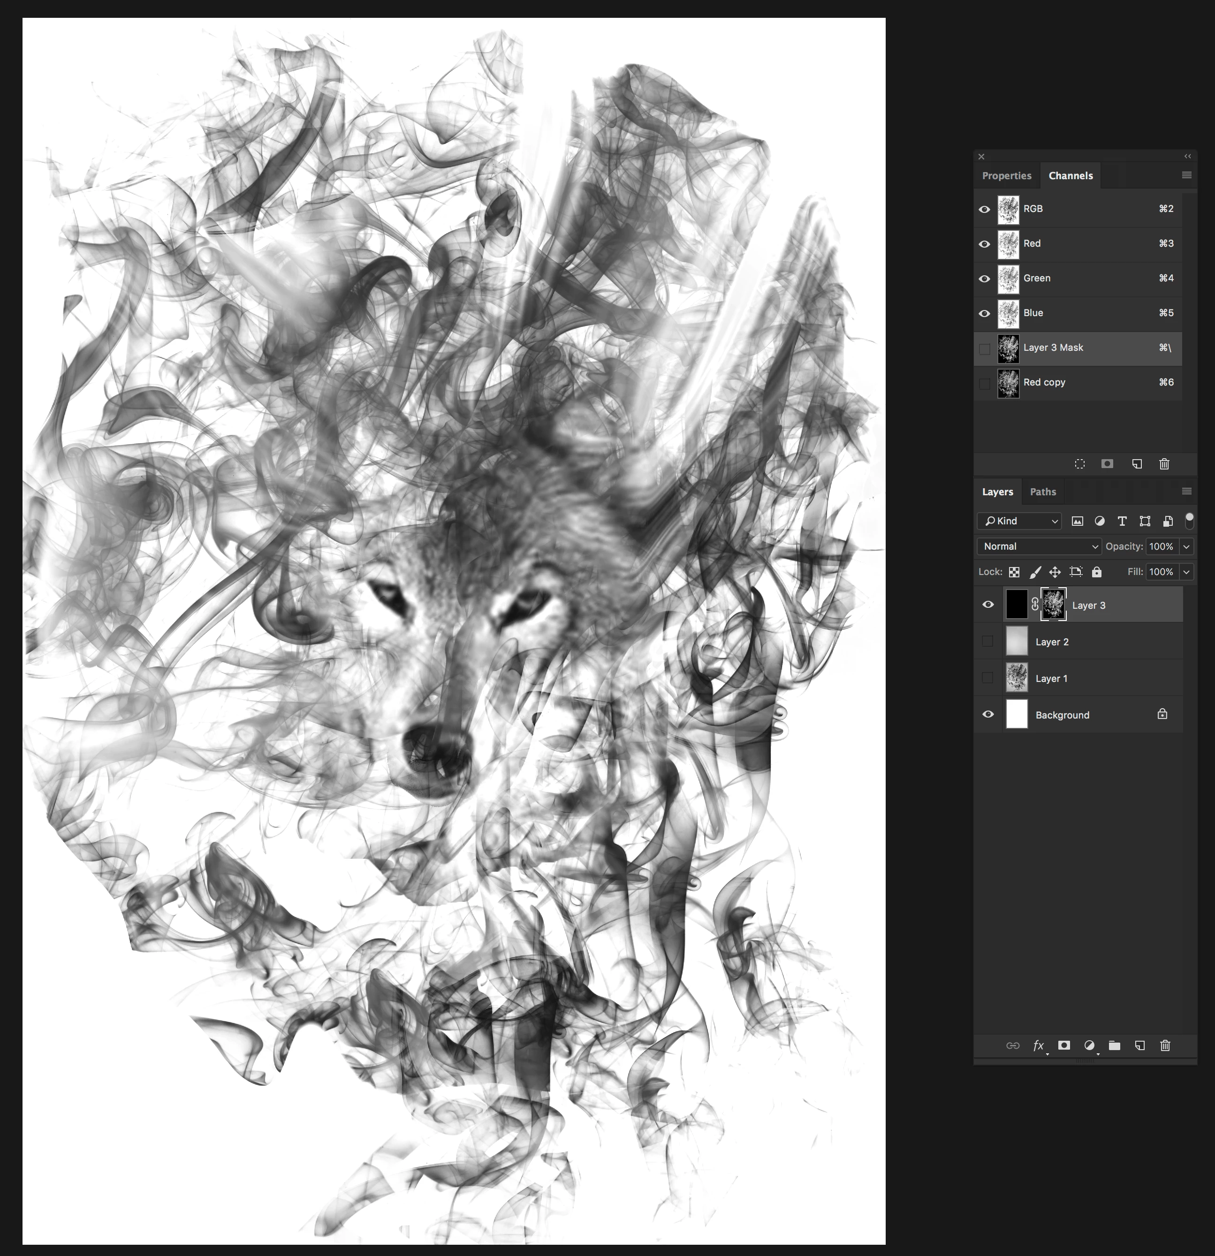This screenshot has width=1215, height=1256.
Task: Create a new group folder icon
Action: [1115, 1045]
